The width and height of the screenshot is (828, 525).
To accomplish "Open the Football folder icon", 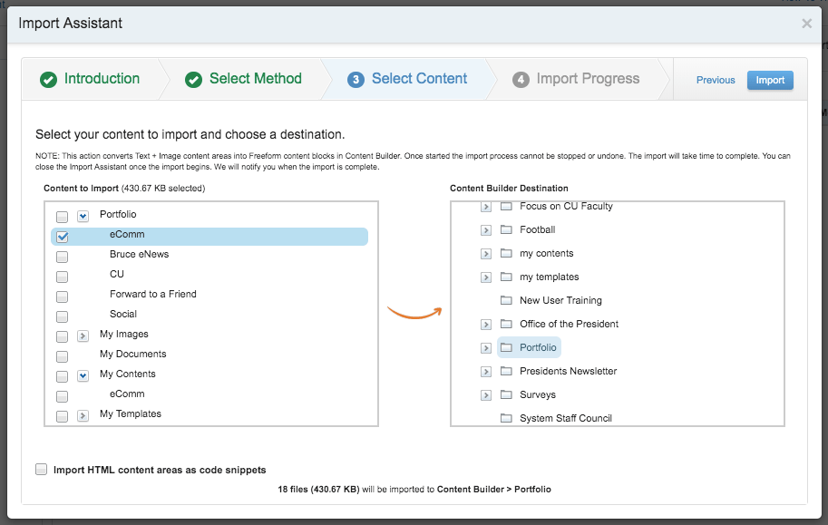I will 506,229.
